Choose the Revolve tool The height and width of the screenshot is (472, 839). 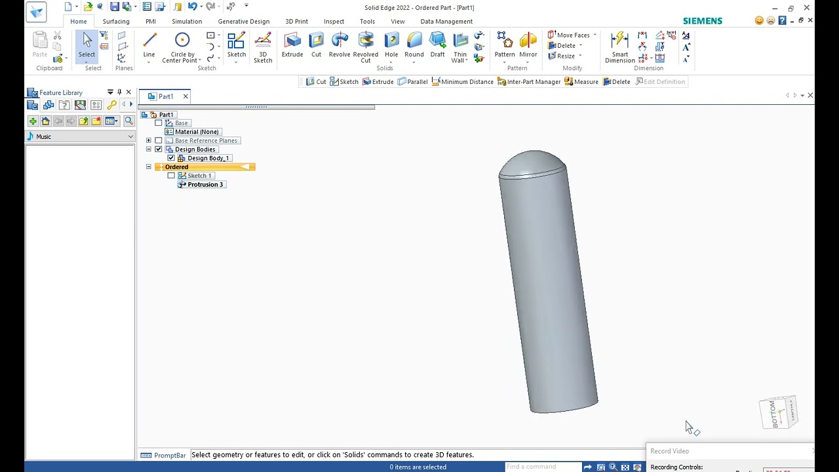pos(340,46)
